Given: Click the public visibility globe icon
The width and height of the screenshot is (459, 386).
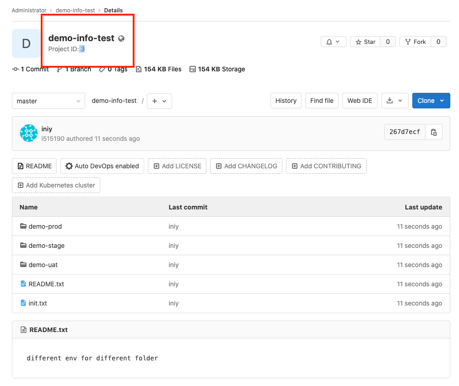Looking at the screenshot, I should pos(121,38).
